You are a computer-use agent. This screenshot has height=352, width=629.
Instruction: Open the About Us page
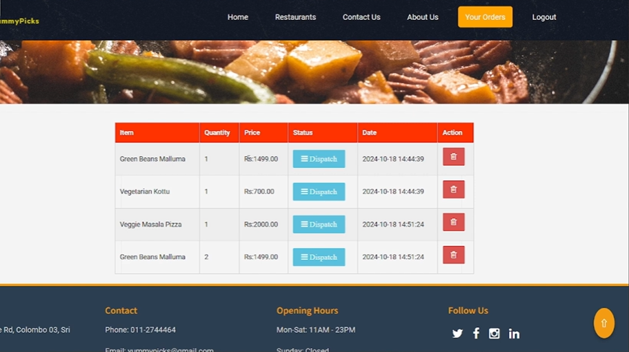[422, 17]
